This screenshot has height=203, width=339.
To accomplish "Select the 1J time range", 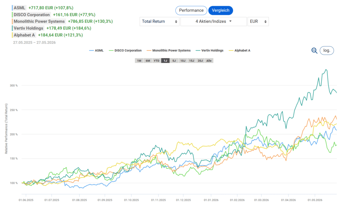I will coord(166,61).
